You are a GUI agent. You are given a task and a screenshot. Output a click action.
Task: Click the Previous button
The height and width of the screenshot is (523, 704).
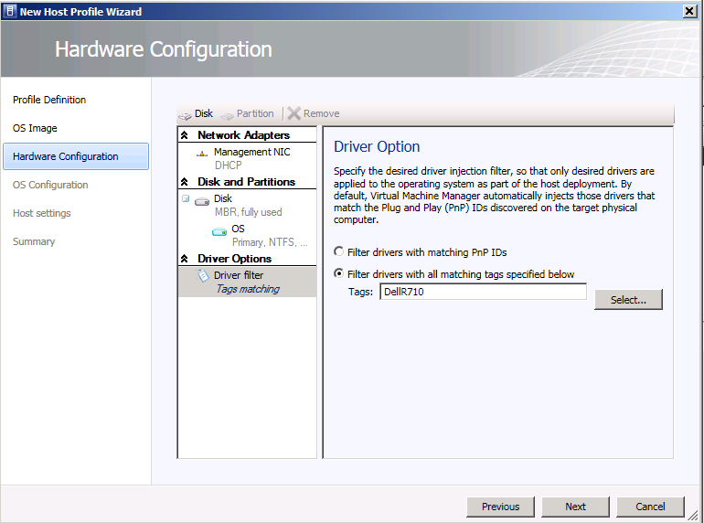500,507
